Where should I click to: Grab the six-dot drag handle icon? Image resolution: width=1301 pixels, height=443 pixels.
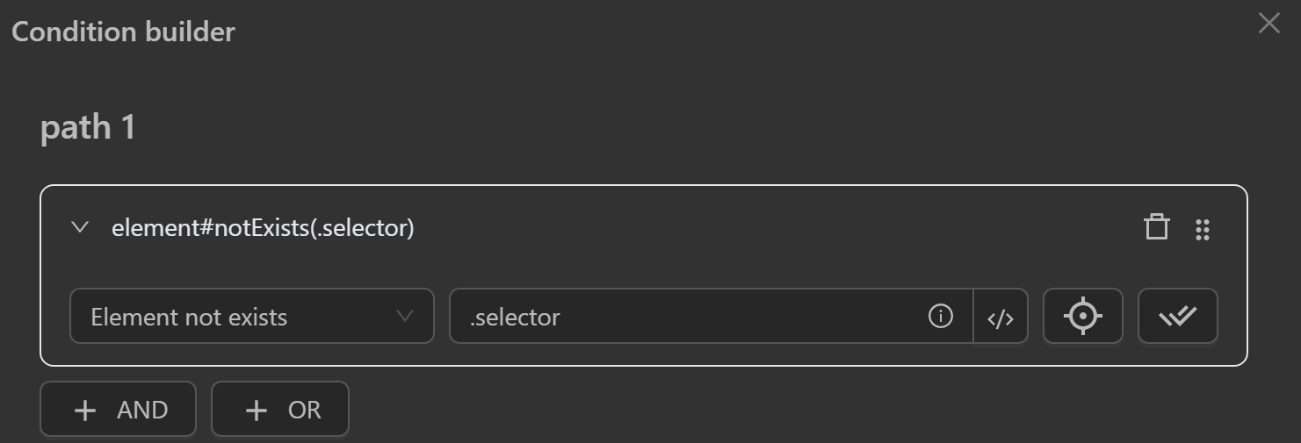coord(1203,230)
